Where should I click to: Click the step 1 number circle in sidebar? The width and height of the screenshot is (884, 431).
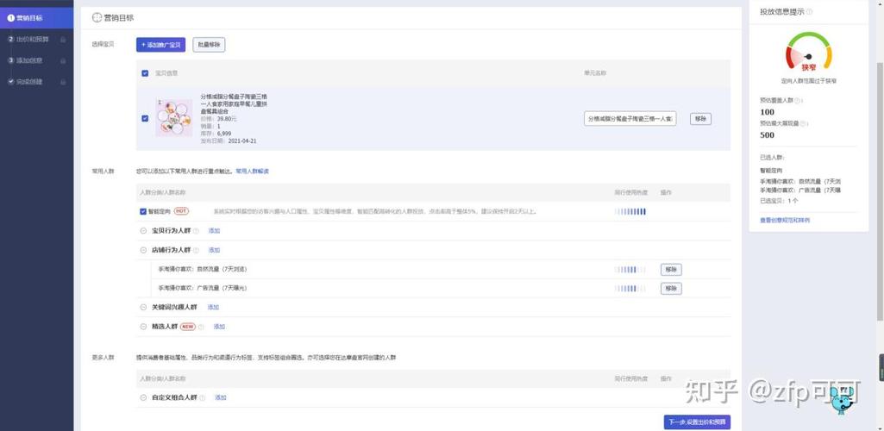click(10, 18)
